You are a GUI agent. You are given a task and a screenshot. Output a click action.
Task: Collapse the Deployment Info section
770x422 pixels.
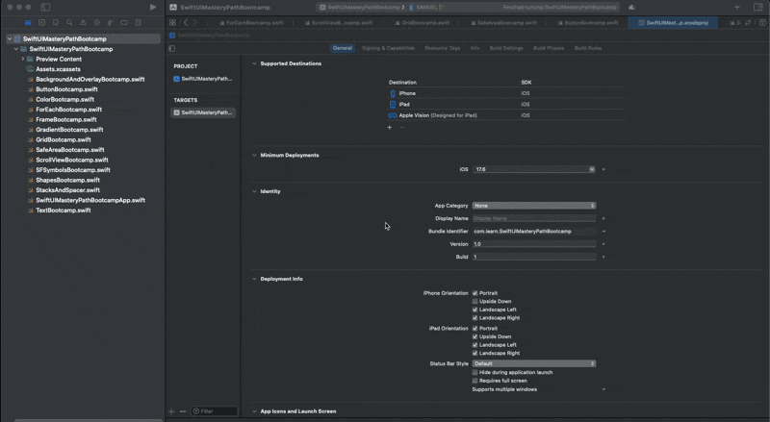tap(254, 279)
